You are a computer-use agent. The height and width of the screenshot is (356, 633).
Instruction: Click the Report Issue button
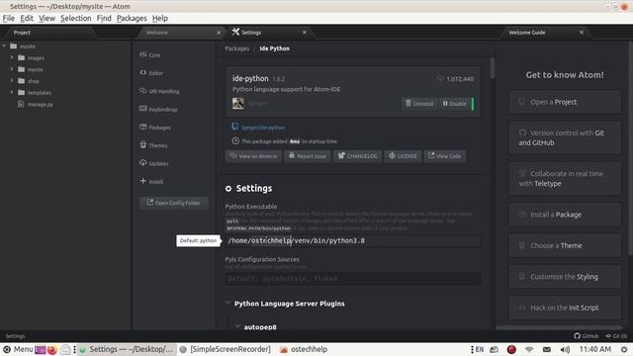[x=308, y=156]
